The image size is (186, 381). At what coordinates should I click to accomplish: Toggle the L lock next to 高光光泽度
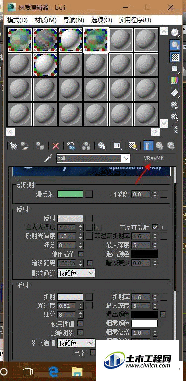click(x=98, y=228)
